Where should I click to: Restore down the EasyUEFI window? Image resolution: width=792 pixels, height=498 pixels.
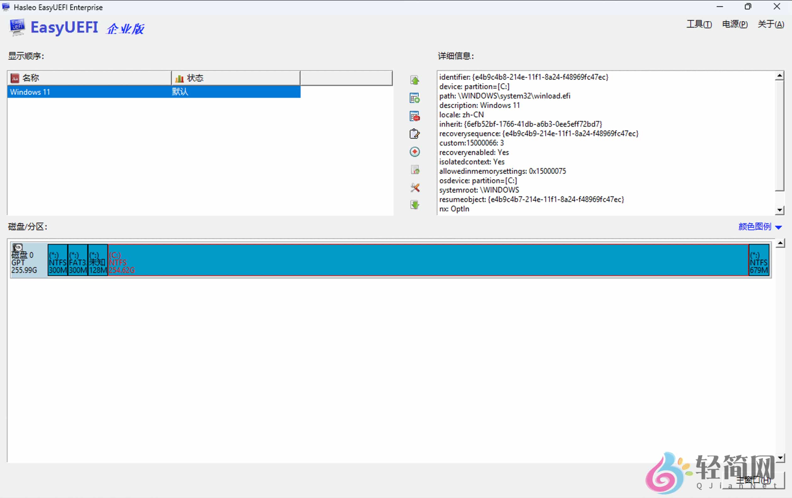(748, 7)
